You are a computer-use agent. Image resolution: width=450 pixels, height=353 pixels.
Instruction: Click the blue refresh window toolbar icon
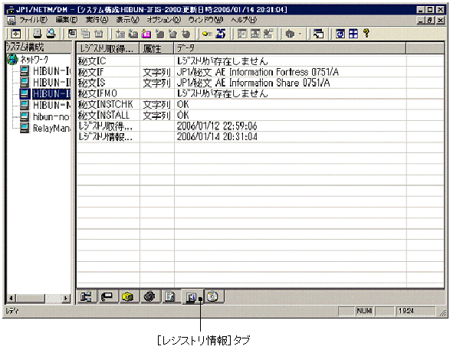click(x=340, y=34)
